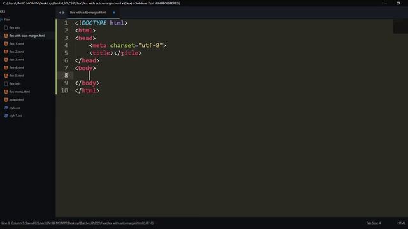The width and height of the screenshot is (408, 229).
Task: Click the meta charset="utf-8" line
Action: (x=127, y=45)
